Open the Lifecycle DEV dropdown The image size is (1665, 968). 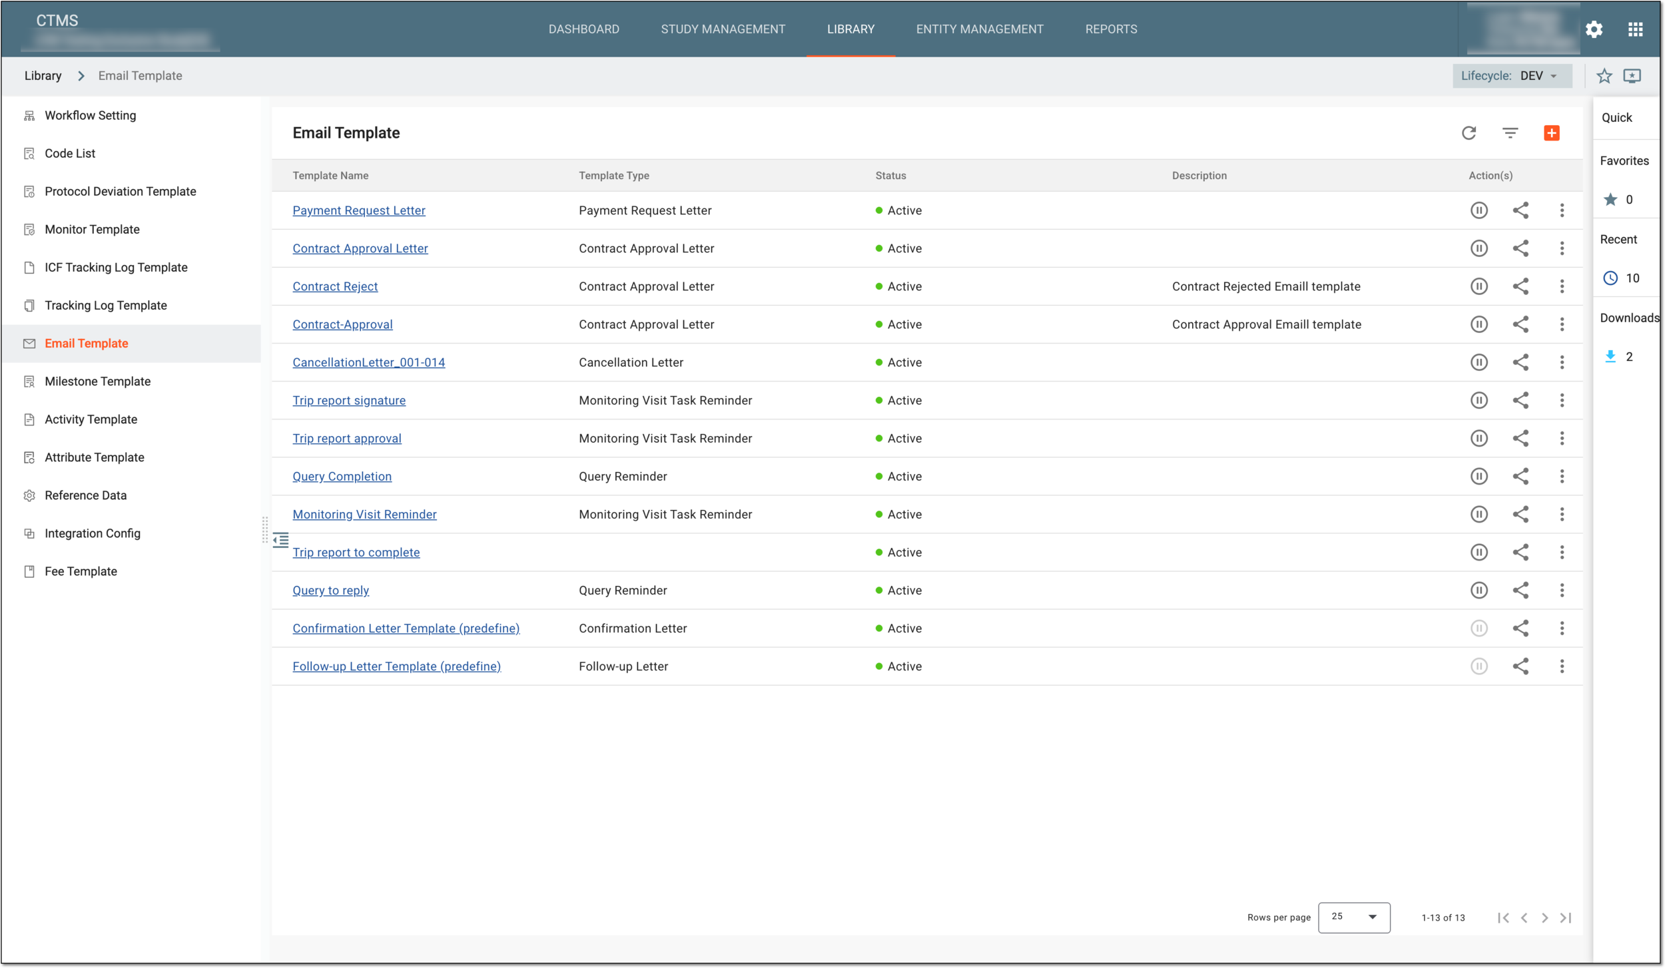pos(1512,76)
